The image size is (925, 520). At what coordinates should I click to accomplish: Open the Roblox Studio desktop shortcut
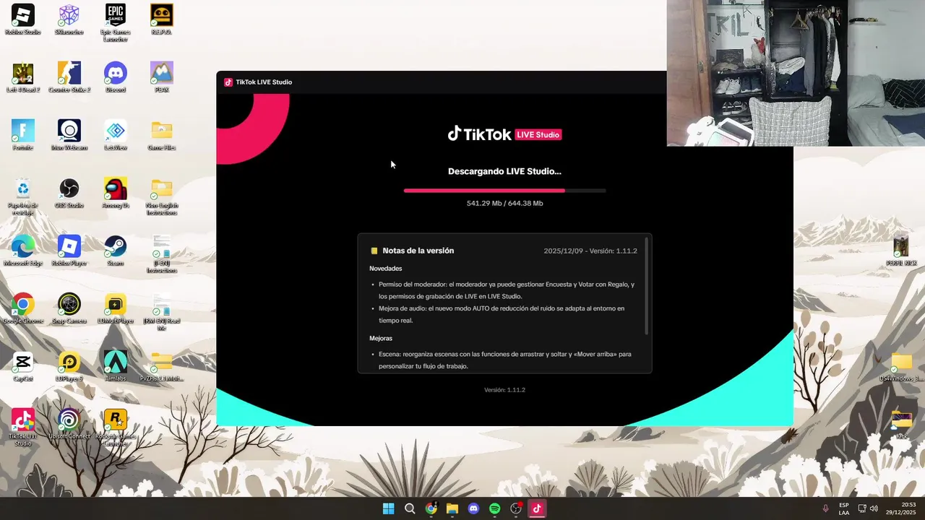pos(23,19)
